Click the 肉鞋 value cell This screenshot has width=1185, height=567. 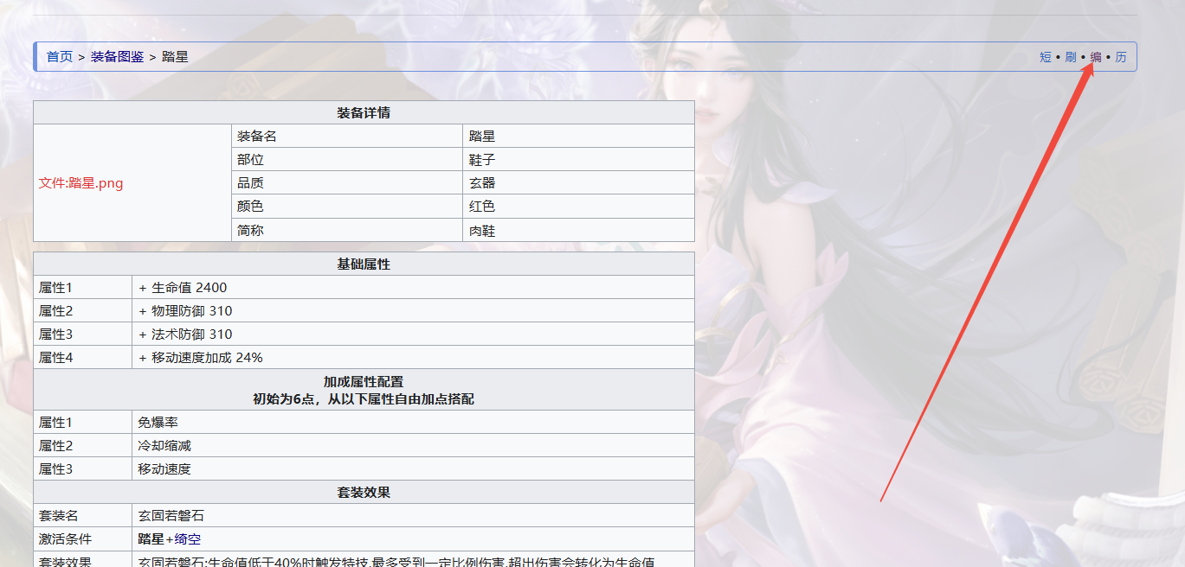(x=578, y=230)
